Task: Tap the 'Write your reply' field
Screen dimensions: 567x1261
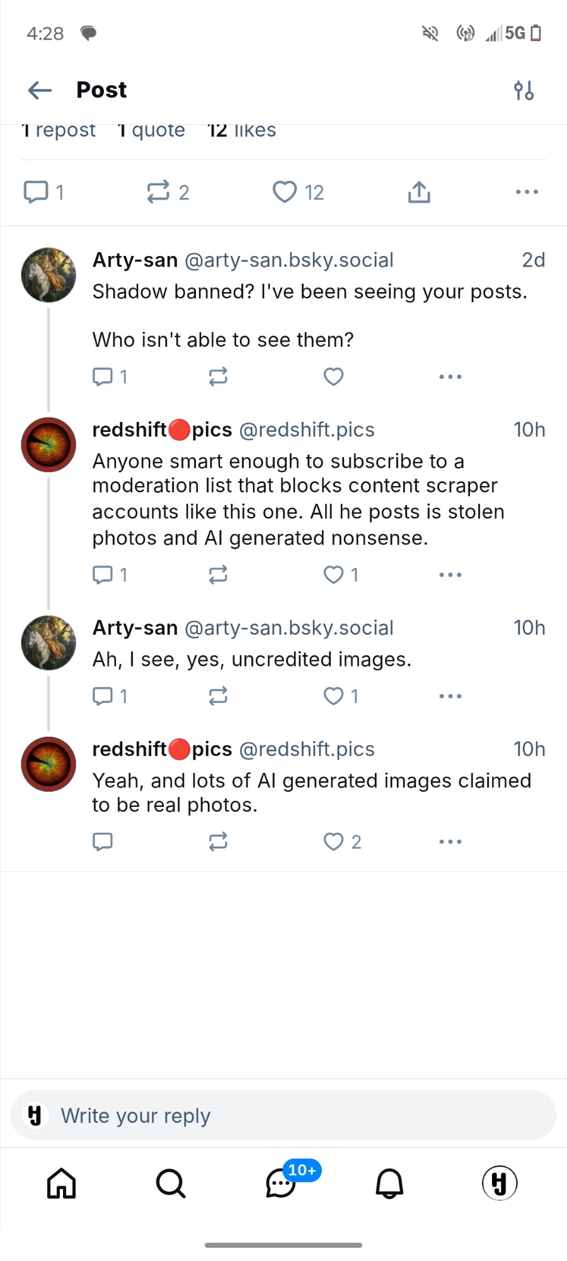Action: 283,1115
